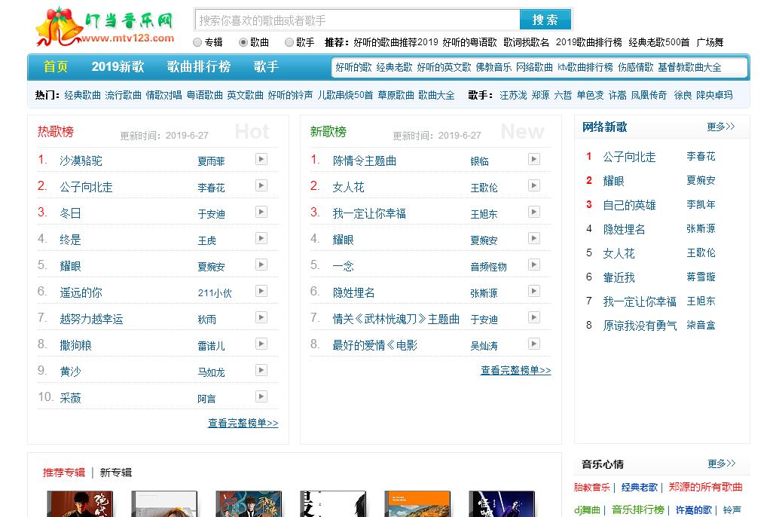Viewport: 776px width, 517px height.
Task: Click the song search input field
Action: click(x=357, y=20)
